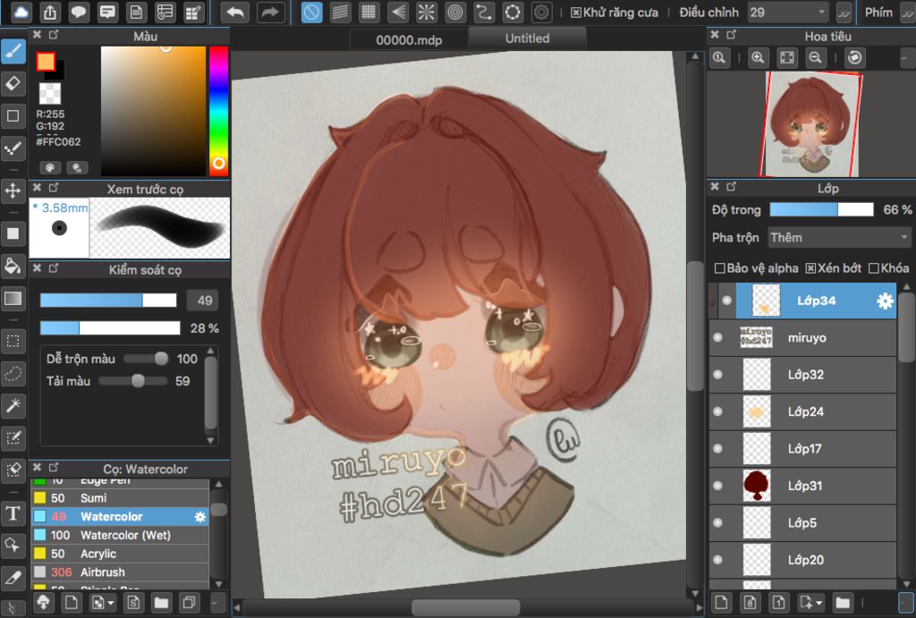Select the Lasso selection tool
Image resolution: width=916 pixels, height=618 pixels.
(13, 373)
